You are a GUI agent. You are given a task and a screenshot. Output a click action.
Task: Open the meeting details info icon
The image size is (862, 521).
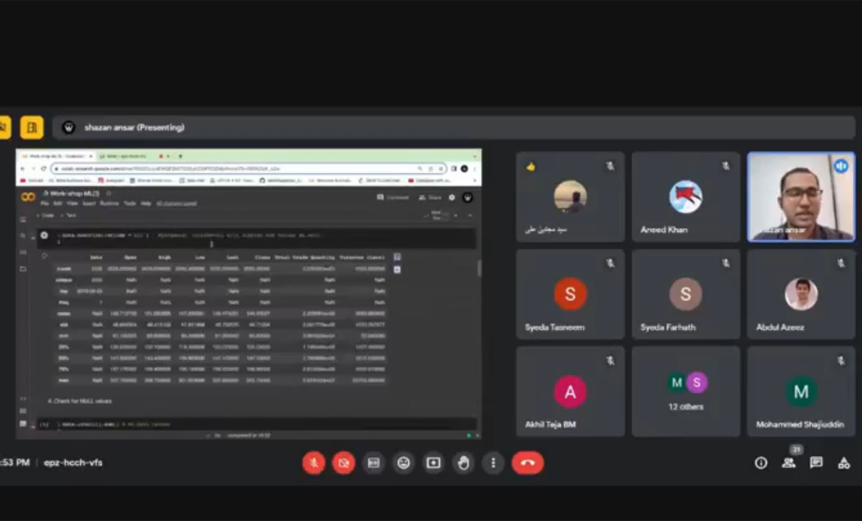[761, 463]
